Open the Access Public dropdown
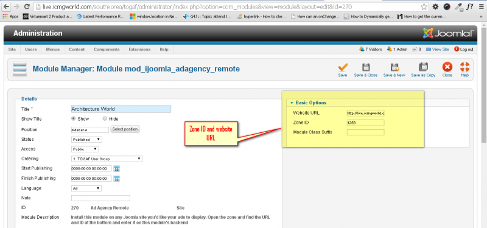The image size is (487, 228). point(85,149)
